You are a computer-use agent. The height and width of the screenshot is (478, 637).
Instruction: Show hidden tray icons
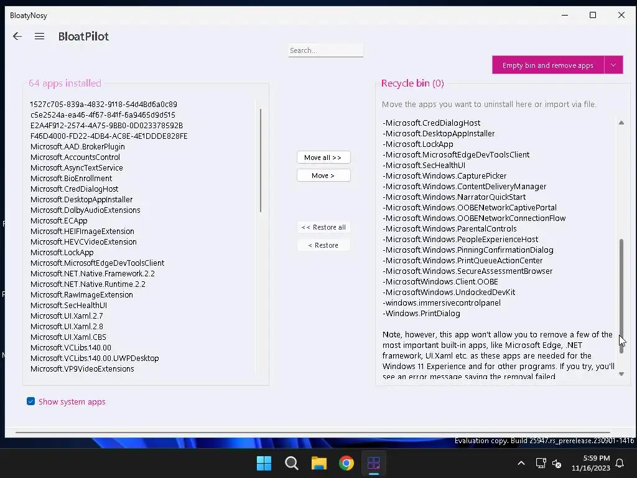521,463
